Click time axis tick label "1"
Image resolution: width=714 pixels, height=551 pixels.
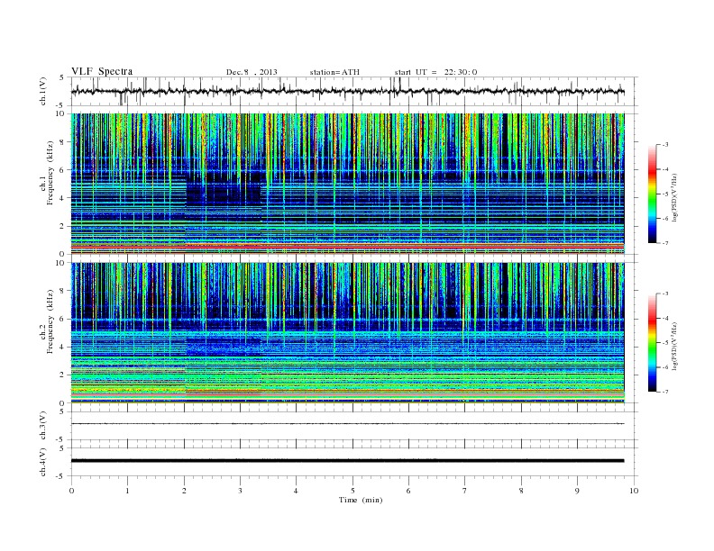(127, 491)
